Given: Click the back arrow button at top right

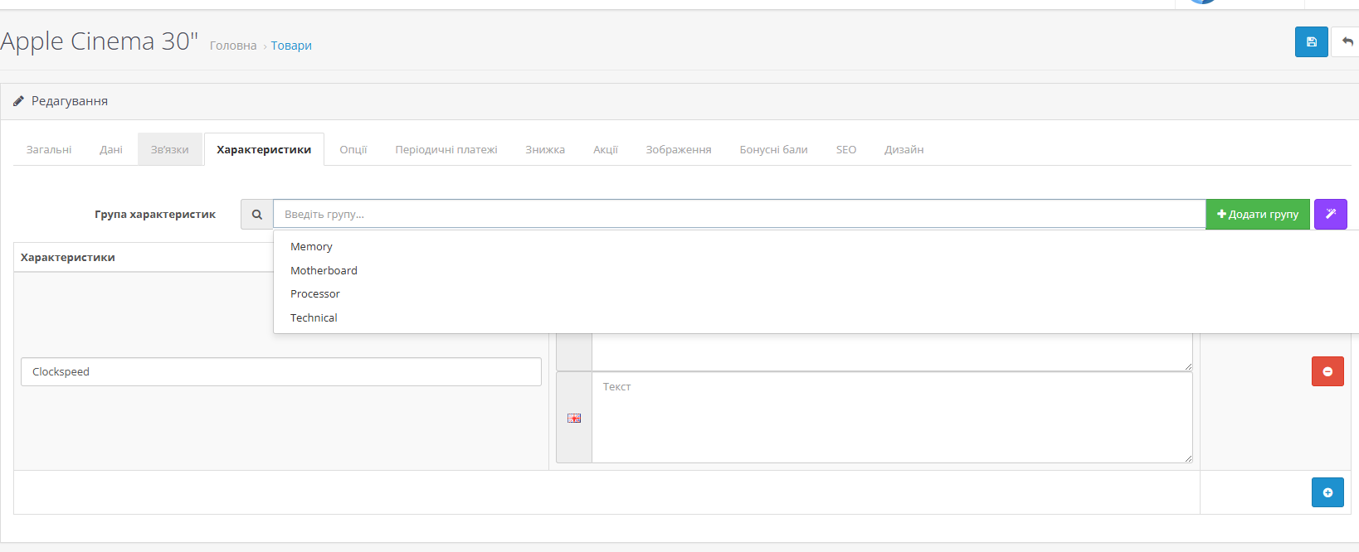Looking at the screenshot, I should pos(1346,41).
